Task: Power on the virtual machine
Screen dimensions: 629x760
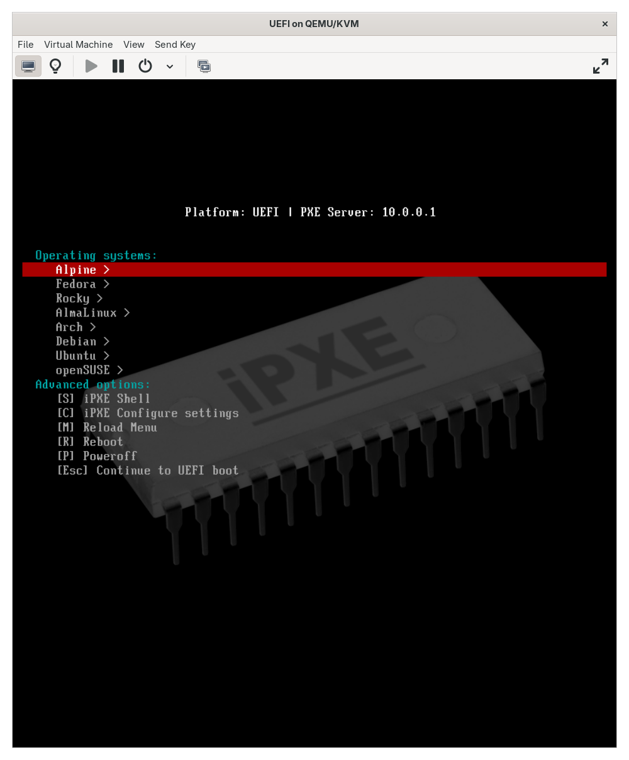Action: pyautogui.click(x=91, y=66)
